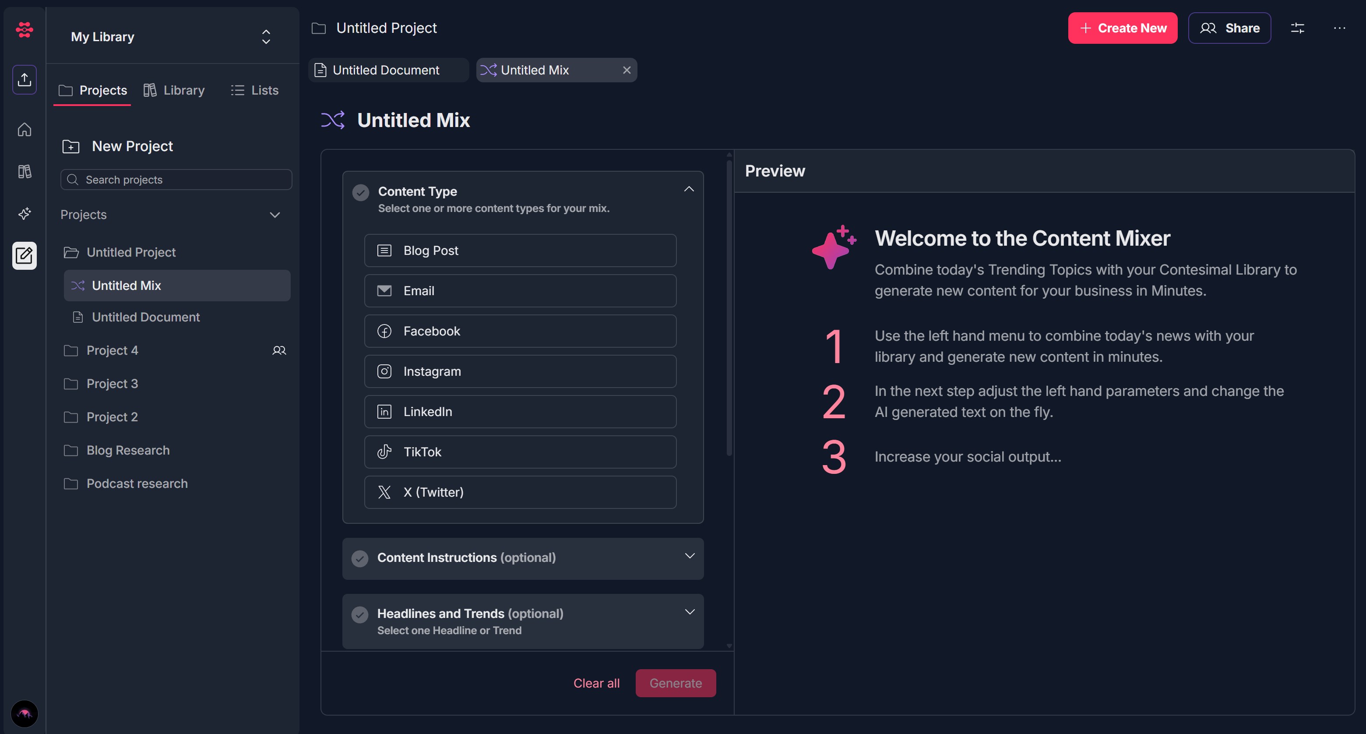Select the Instagram content type
The image size is (1366, 734).
tap(520, 371)
